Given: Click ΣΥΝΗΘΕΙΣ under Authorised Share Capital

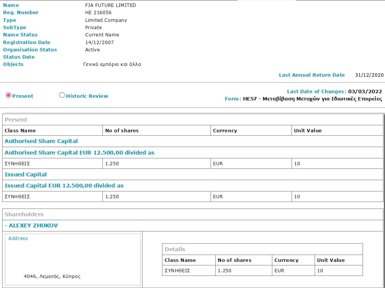Looking at the screenshot, I should (17, 164).
